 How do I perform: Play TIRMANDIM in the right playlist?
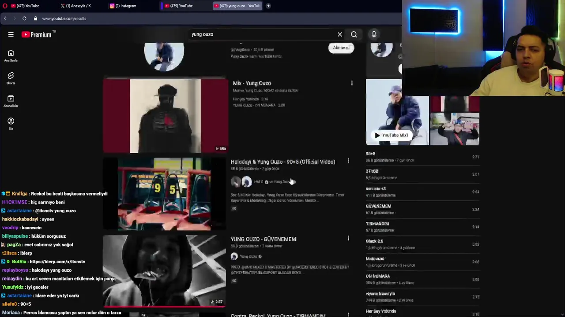point(422,227)
